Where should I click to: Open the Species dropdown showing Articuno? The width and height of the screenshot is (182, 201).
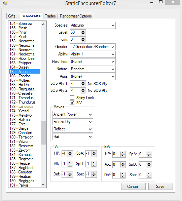pos(93,26)
